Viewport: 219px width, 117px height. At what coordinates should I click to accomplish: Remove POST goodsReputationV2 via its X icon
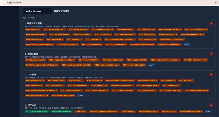203,34
